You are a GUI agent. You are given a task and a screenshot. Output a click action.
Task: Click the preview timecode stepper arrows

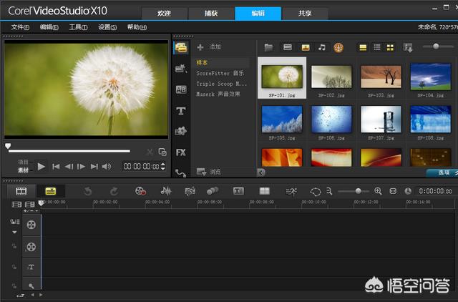(x=162, y=167)
